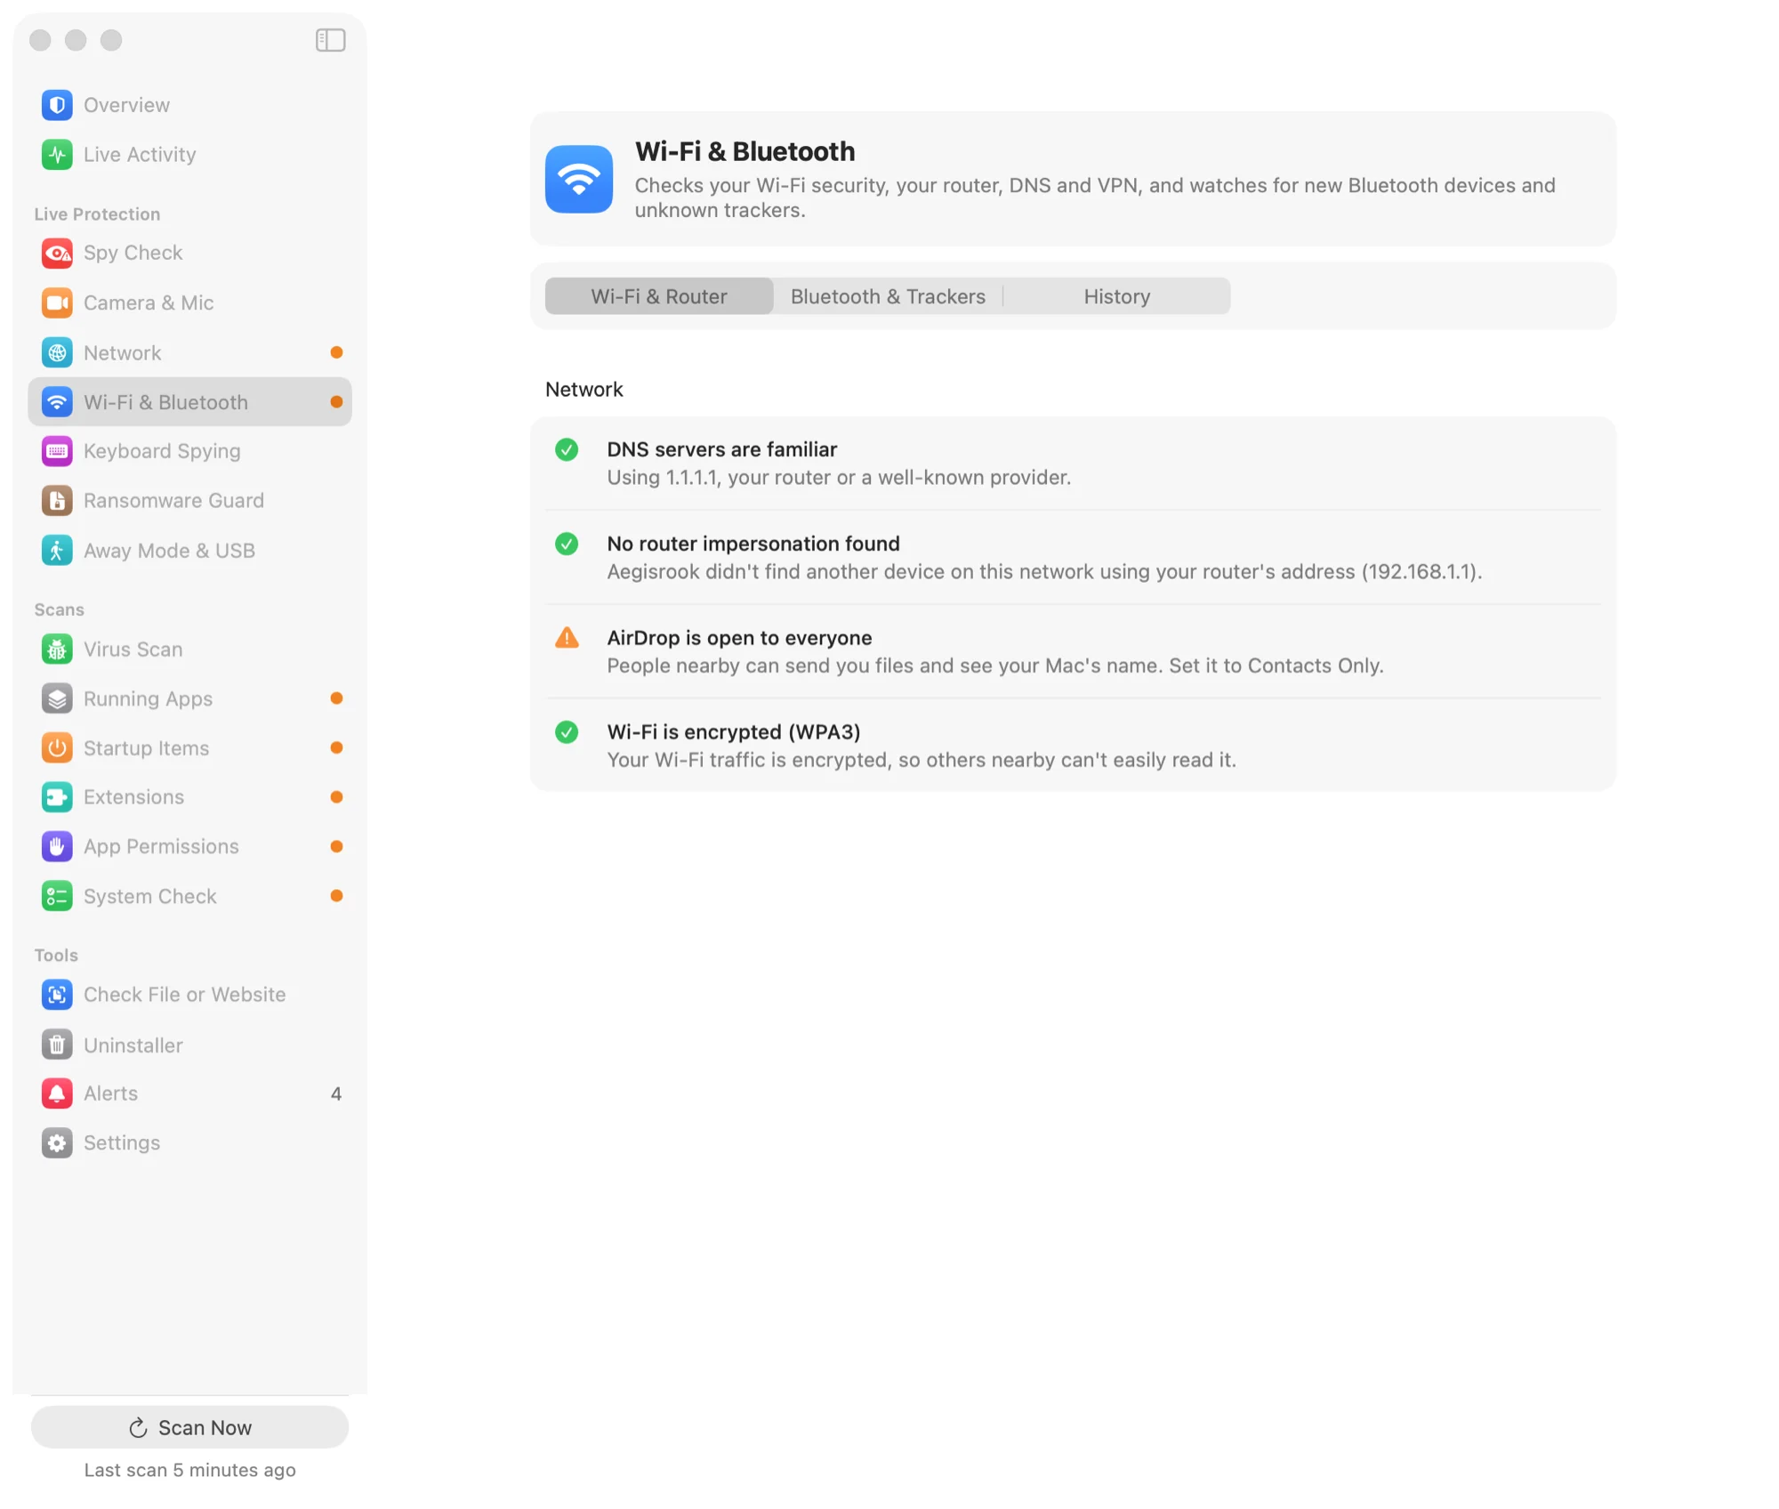
Task: Open Virus Scan bug icon
Action: click(57, 650)
